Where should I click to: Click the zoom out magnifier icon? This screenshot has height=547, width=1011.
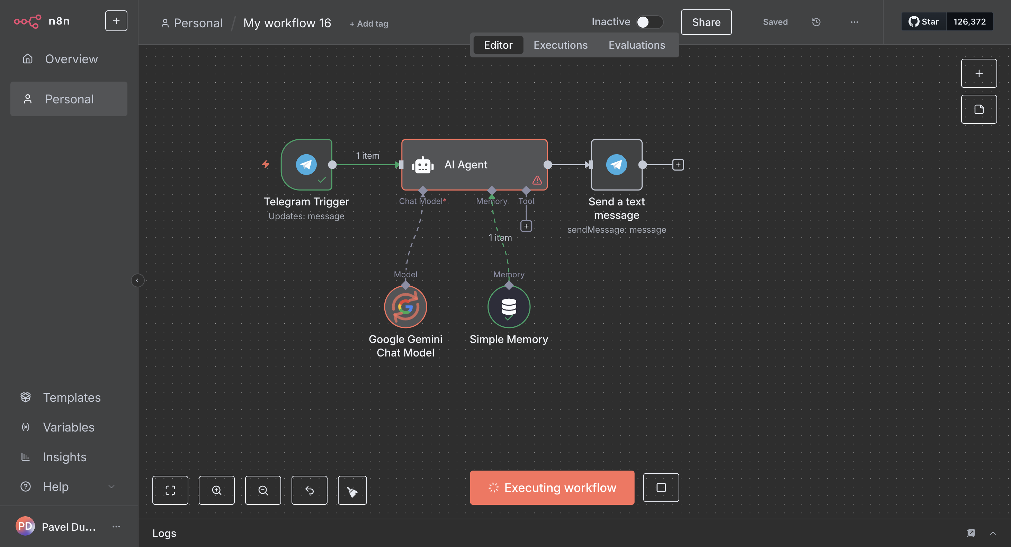pyautogui.click(x=262, y=490)
